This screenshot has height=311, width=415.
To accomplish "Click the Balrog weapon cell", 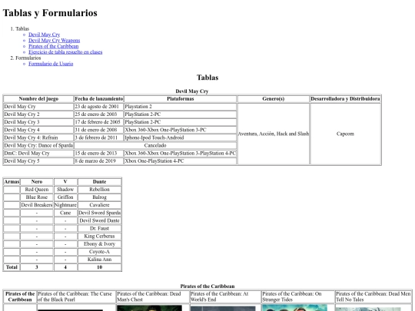I will (x=99, y=197).
